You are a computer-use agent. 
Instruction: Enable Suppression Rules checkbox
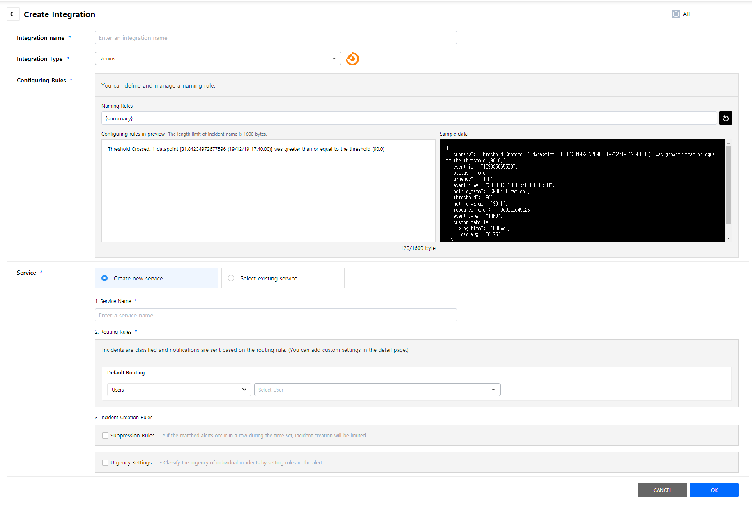point(106,435)
